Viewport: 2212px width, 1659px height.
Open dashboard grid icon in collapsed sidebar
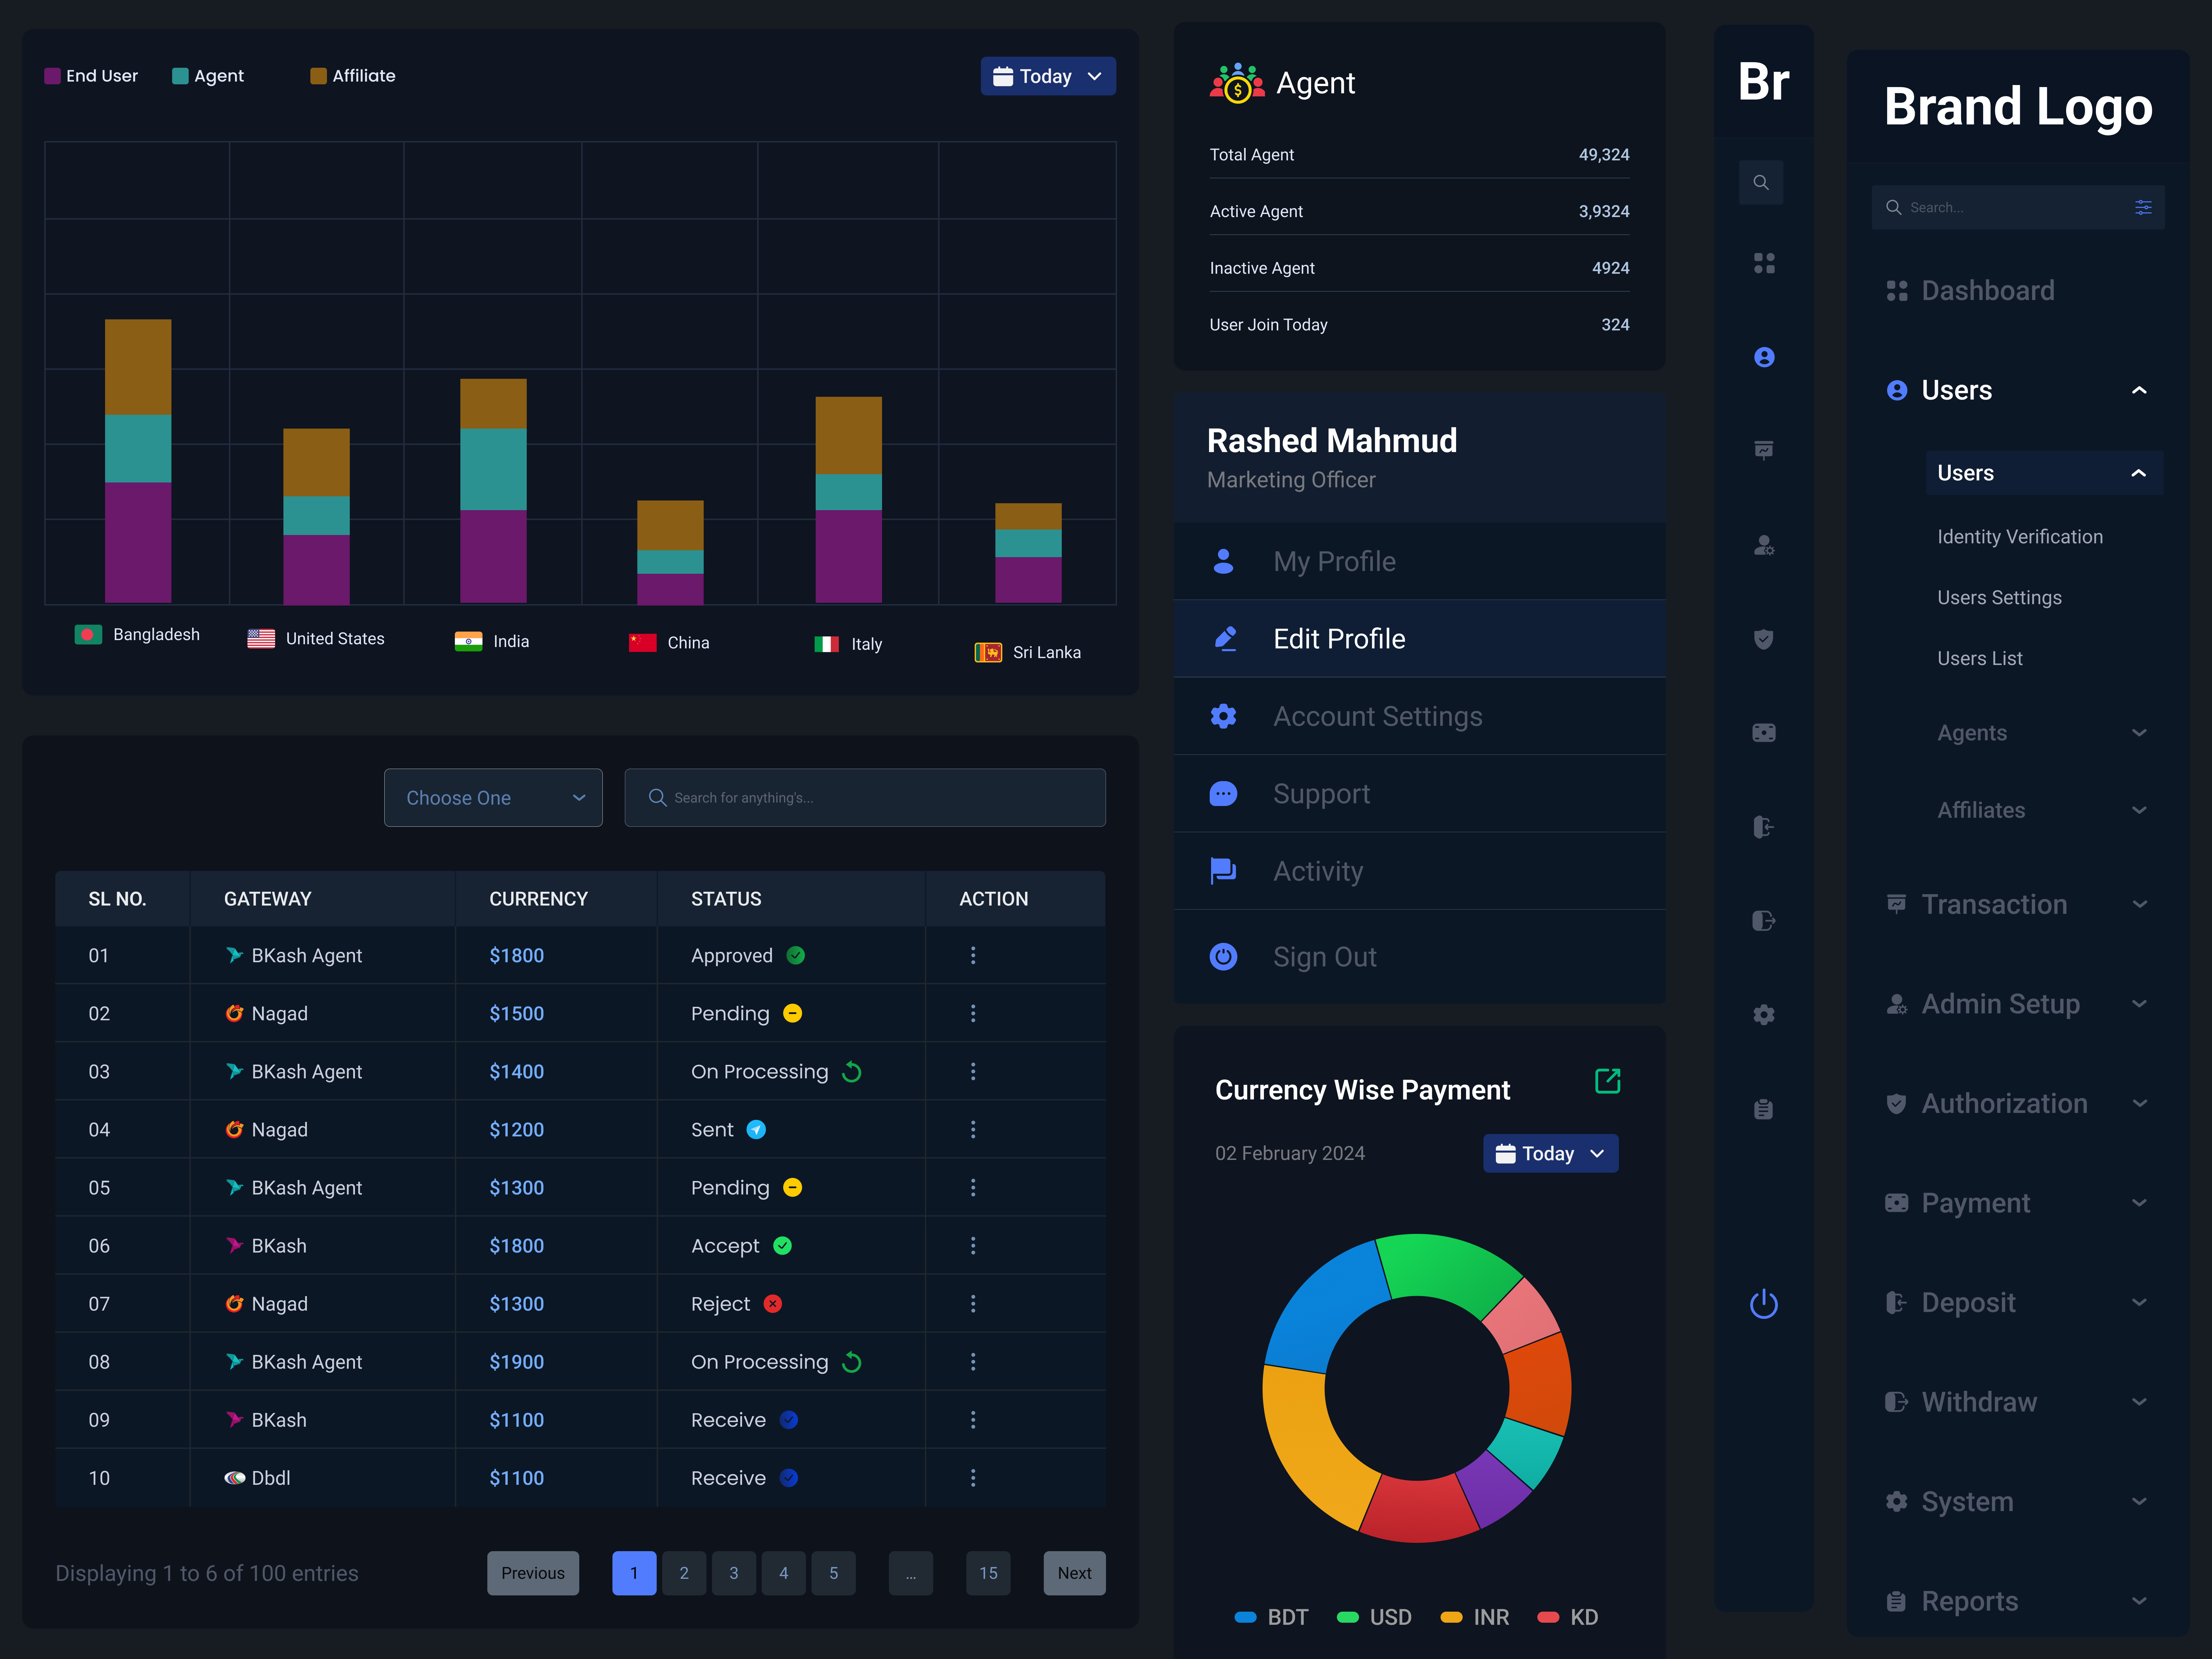[x=1764, y=263]
